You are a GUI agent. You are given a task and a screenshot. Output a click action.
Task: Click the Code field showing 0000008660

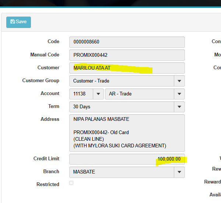127,42
